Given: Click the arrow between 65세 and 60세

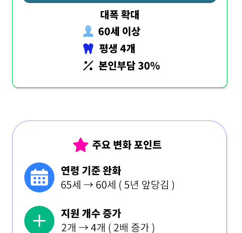Looking at the screenshot, I should 88,185.
